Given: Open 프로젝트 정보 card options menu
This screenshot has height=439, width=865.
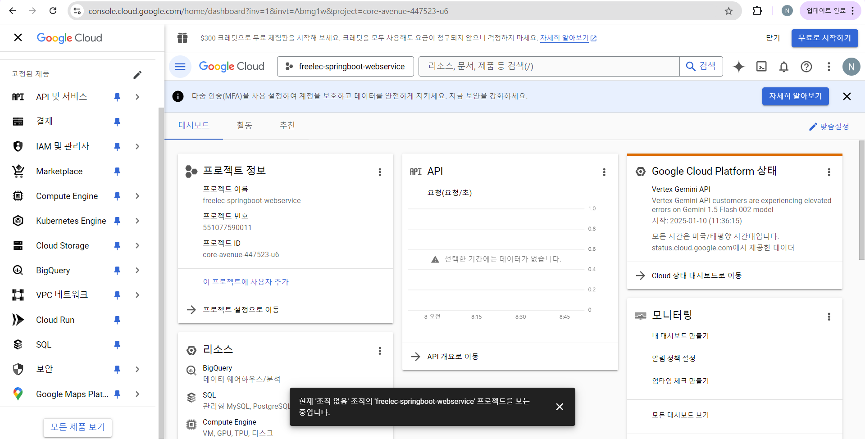Looking at the screenshot, I should 380,172.
